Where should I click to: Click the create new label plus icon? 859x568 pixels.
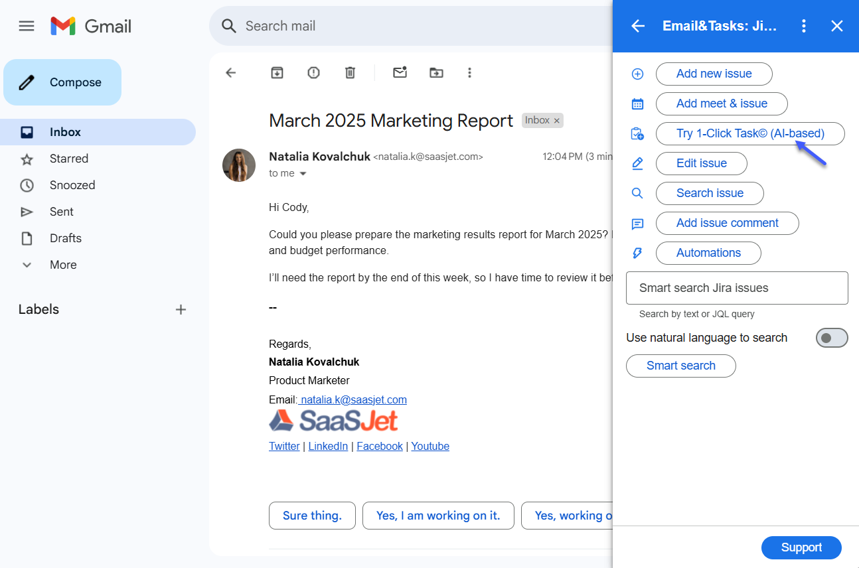[181, 309]
